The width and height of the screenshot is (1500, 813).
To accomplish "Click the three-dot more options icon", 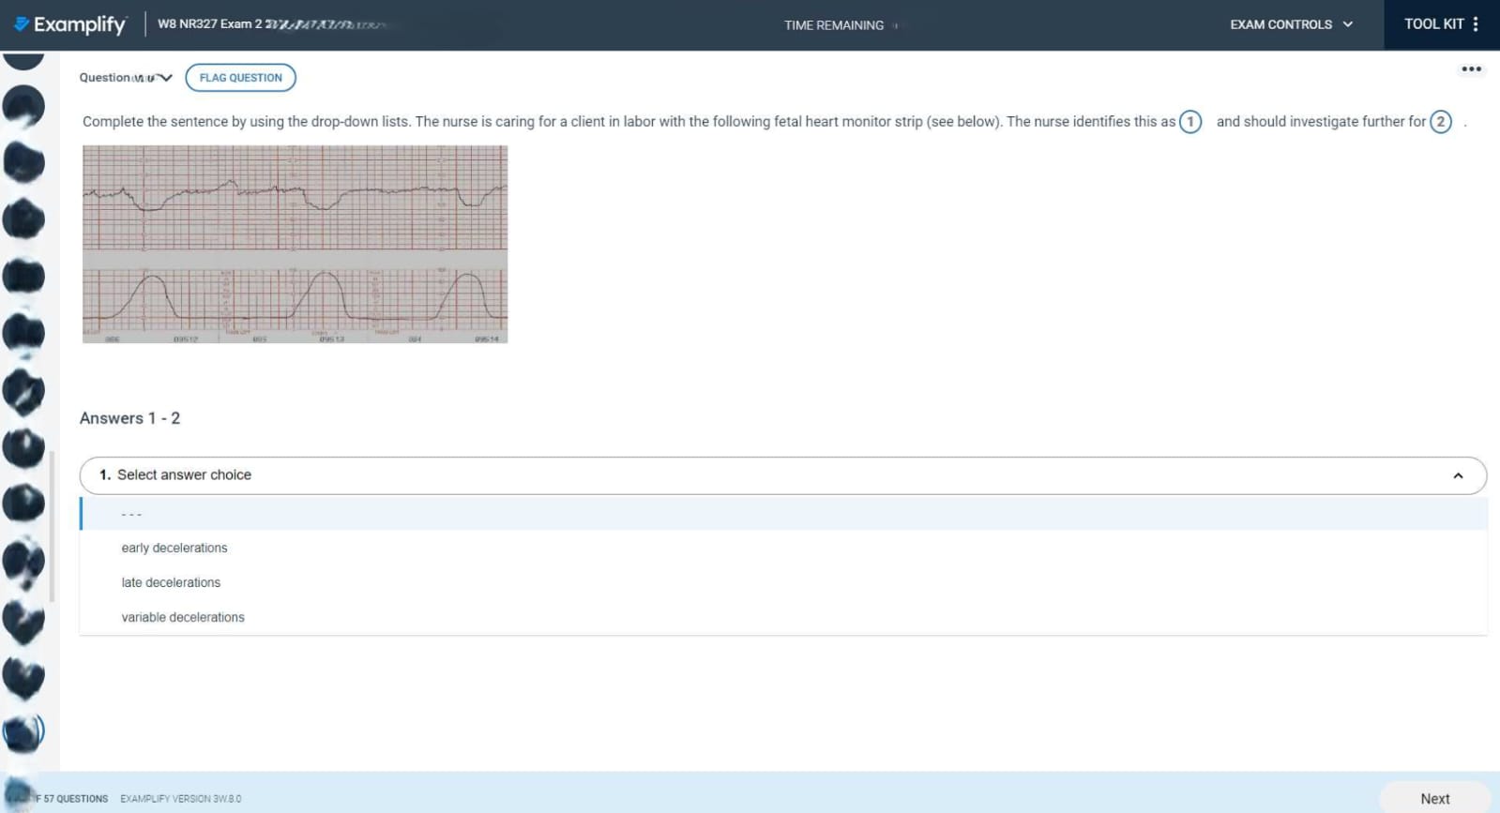I will coord(1470,69).
